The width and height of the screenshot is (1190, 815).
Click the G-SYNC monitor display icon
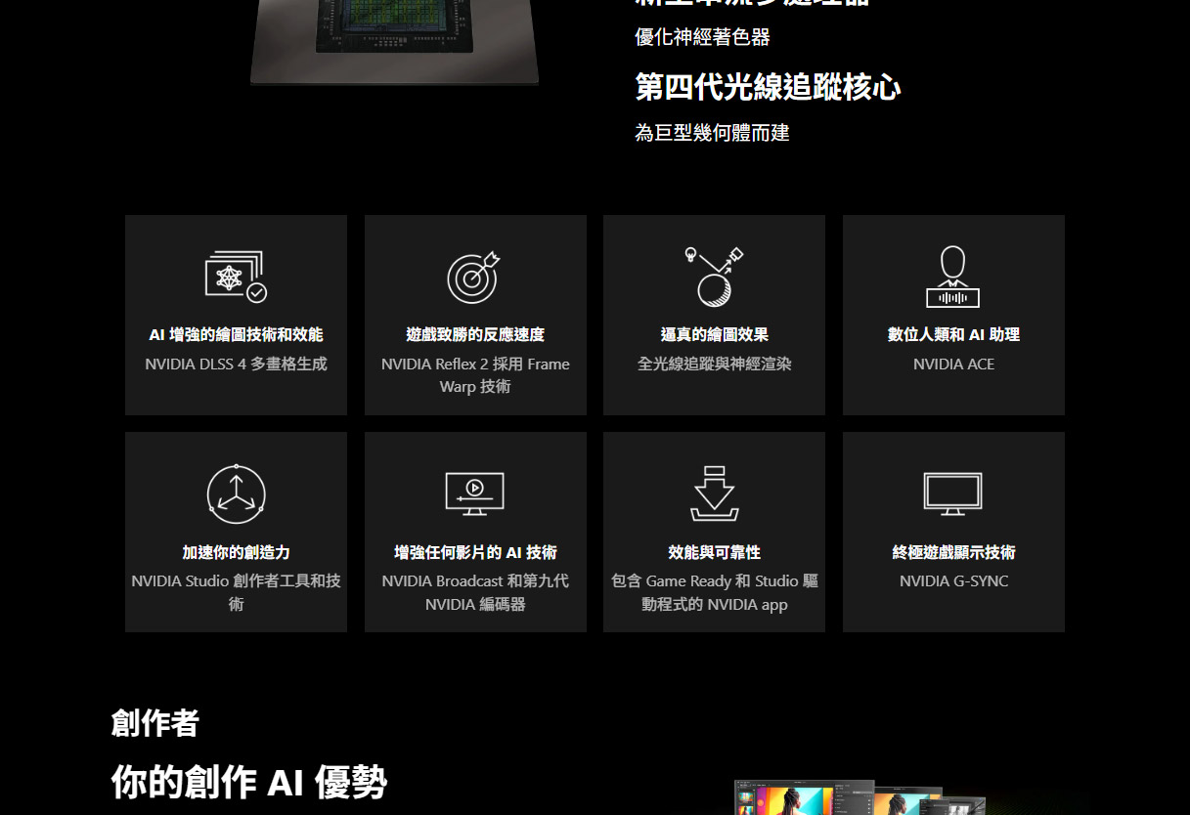952,493
